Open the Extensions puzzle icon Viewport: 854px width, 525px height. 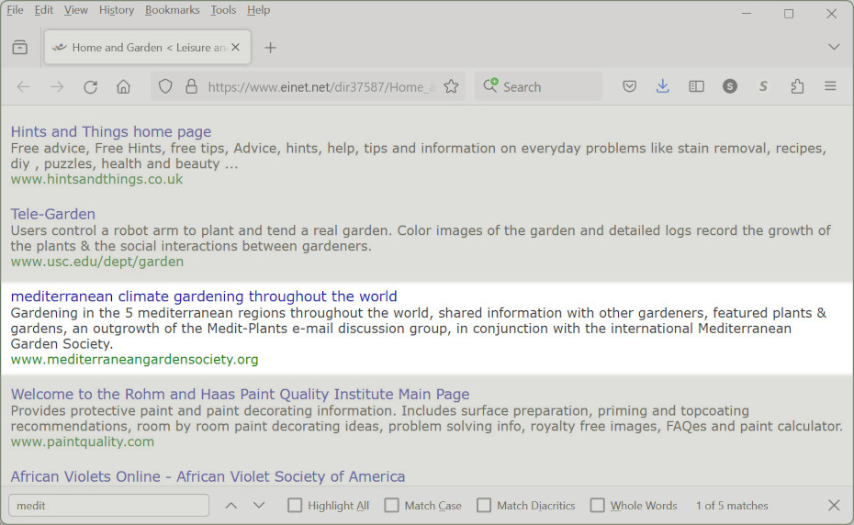(x=797, y=86)
